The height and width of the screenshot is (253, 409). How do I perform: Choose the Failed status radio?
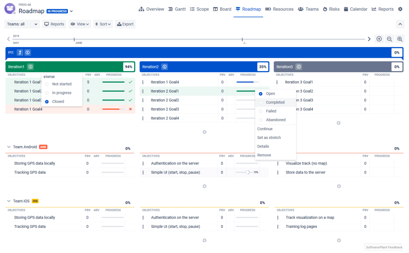pos(261,111)
